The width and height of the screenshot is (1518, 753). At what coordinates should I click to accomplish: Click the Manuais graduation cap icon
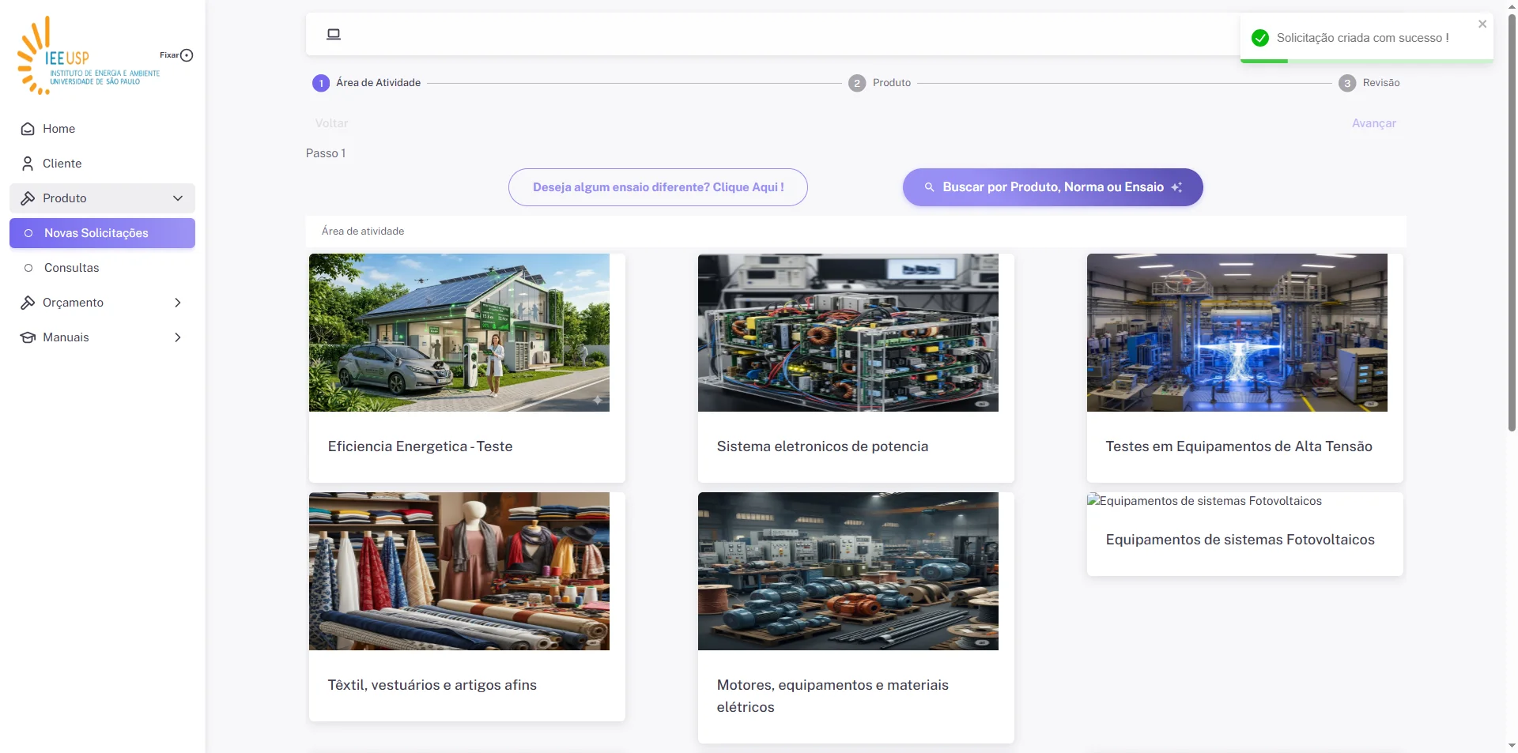pyautogui.click(x=28, y=337)
